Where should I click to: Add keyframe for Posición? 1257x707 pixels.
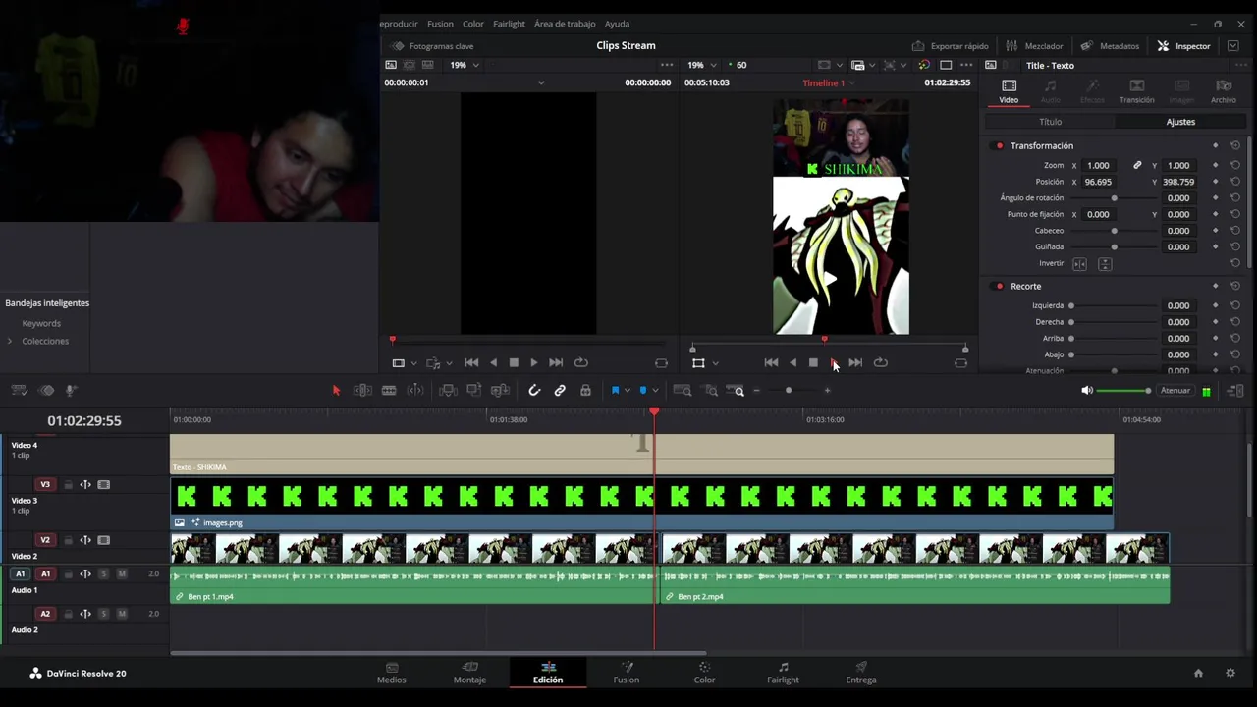[x=1216, y=182]
